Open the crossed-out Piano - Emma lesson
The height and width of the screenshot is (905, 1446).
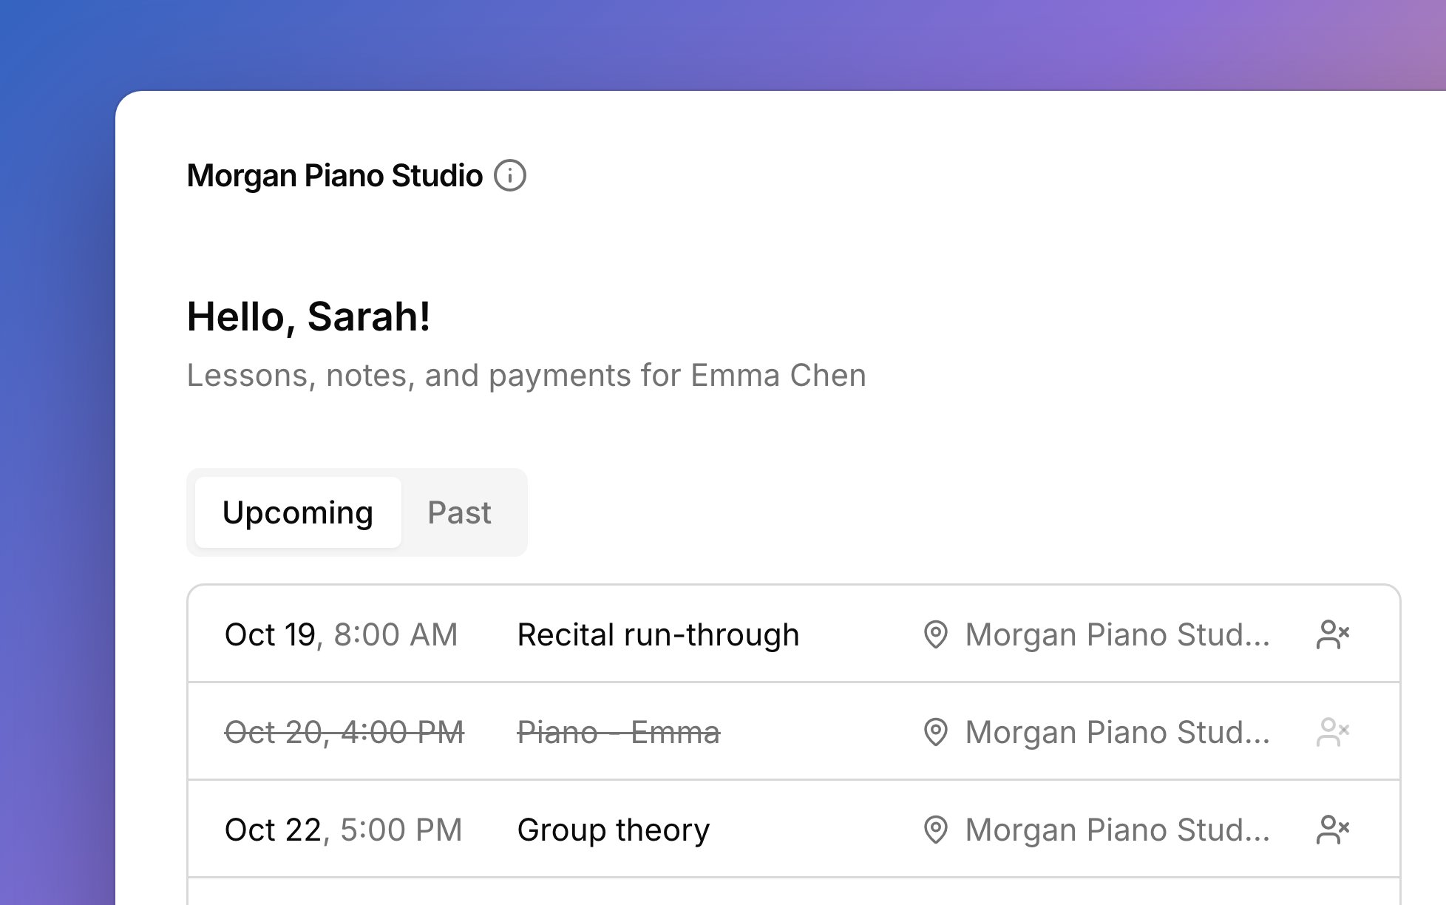(x=618, y=732)
